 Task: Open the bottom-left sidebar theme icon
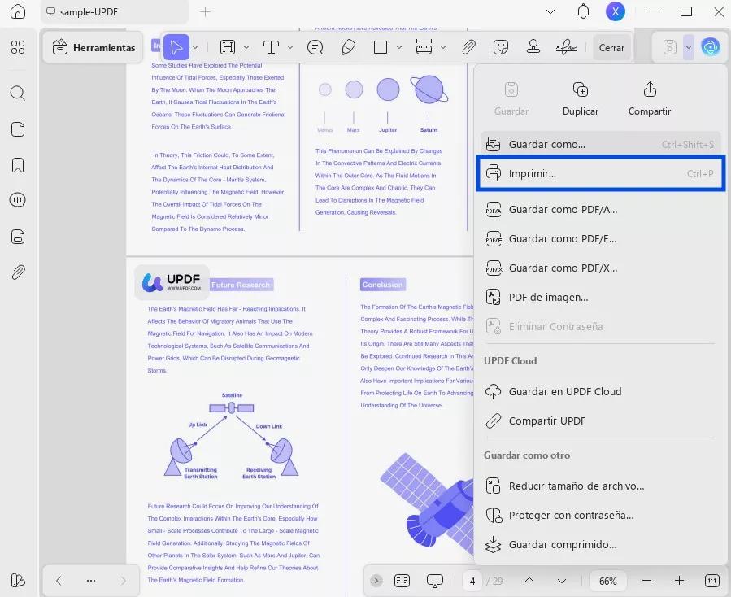18,580
